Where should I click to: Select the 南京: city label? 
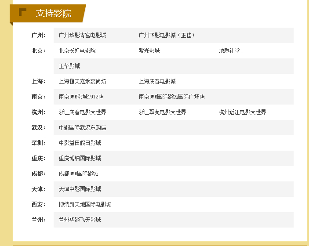(39, 97)
